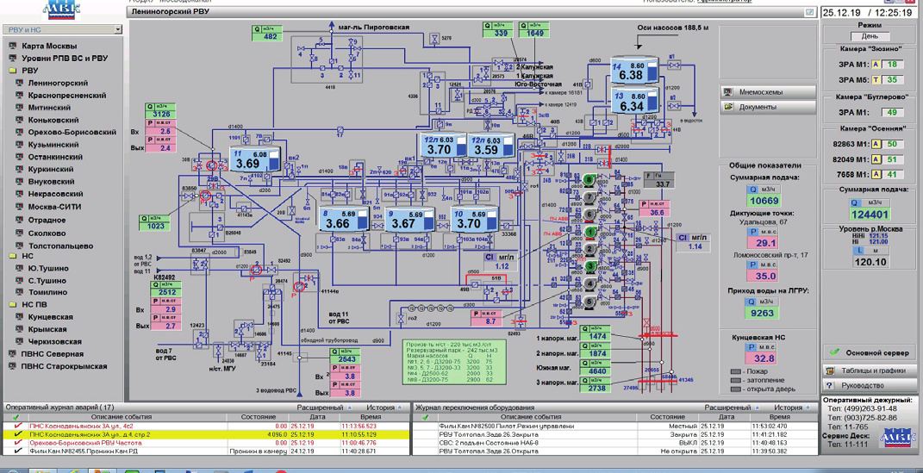This screenshot has width=923, height=473.
Task: Select pump 4 circle icon
Action: (589, 284)
